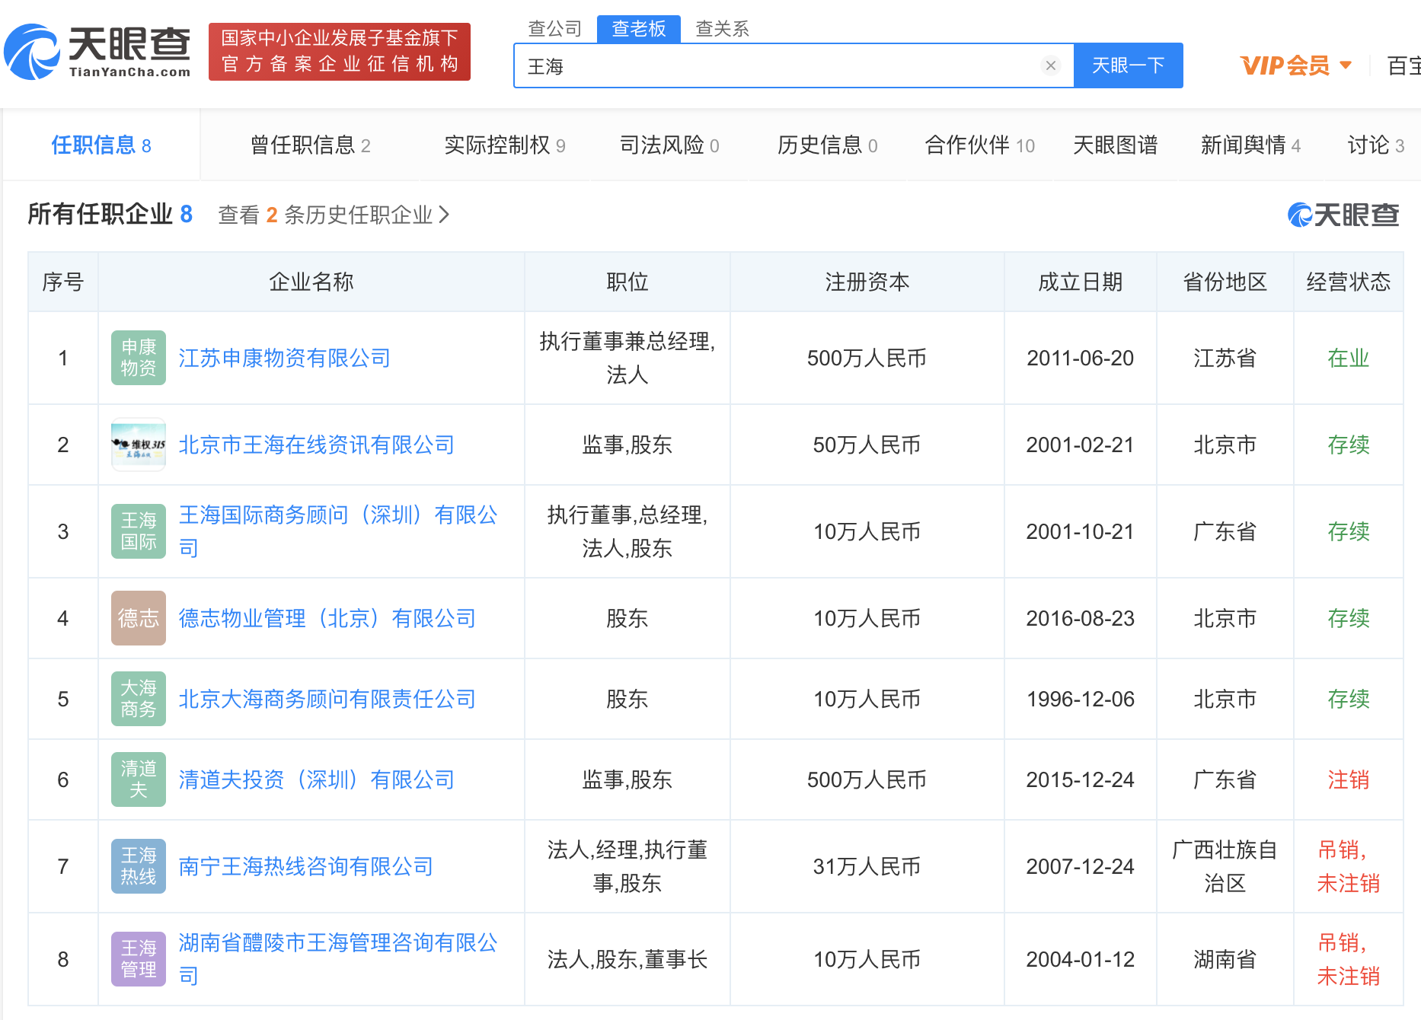The width and height of the screenshot is (1421, 1020).
Task: Open the 合作伙伴 10 tab
Action: point(980,145)
